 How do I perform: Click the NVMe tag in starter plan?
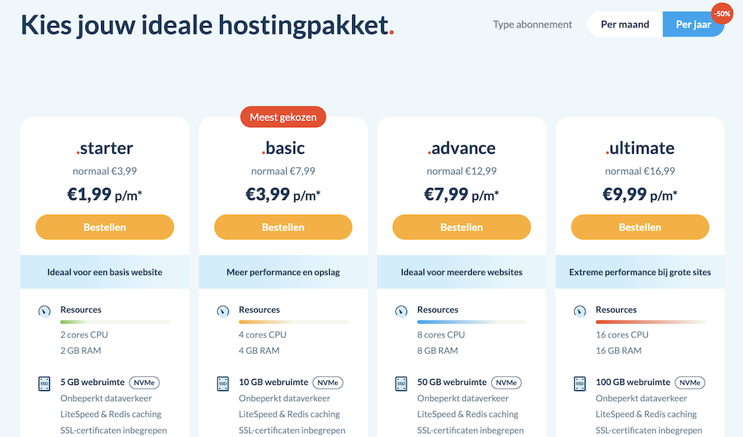[x=145, y=383]
